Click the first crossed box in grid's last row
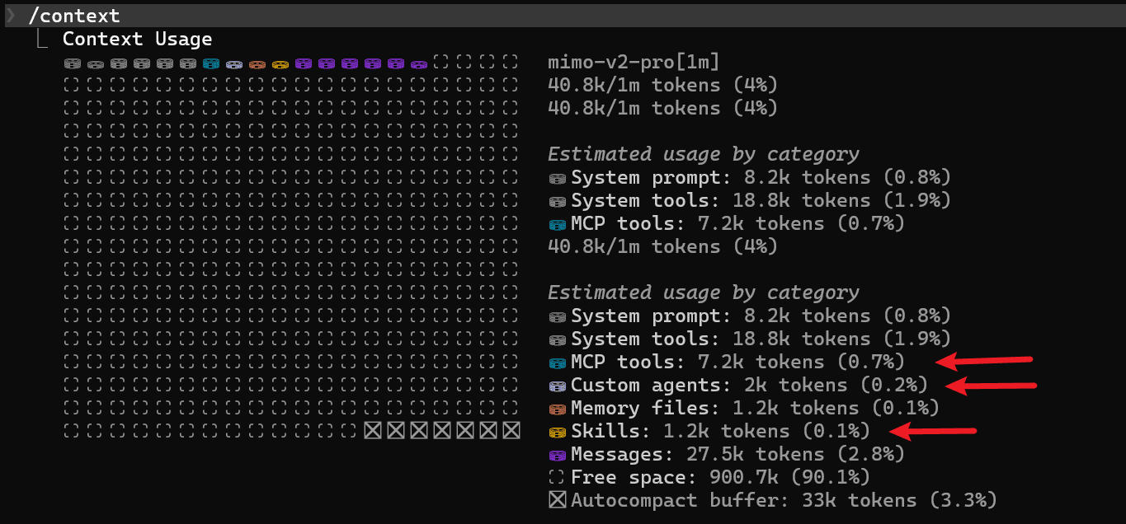Image resolution: width=1126 pixels, height=524 pixels. pos(373,430)
